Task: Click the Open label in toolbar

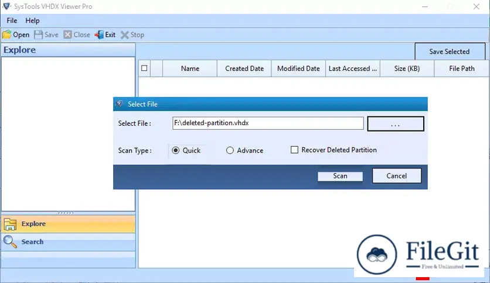Action: tap(21, 35)
